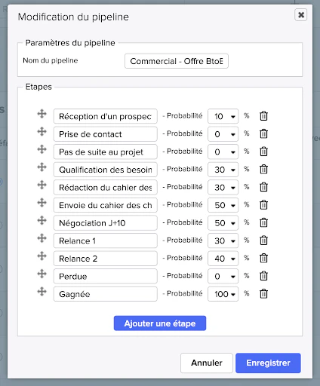Trash the Envoie du cahier des charges step
The width and height of the screenshot is (320, 386).
(x=263, y=205)
